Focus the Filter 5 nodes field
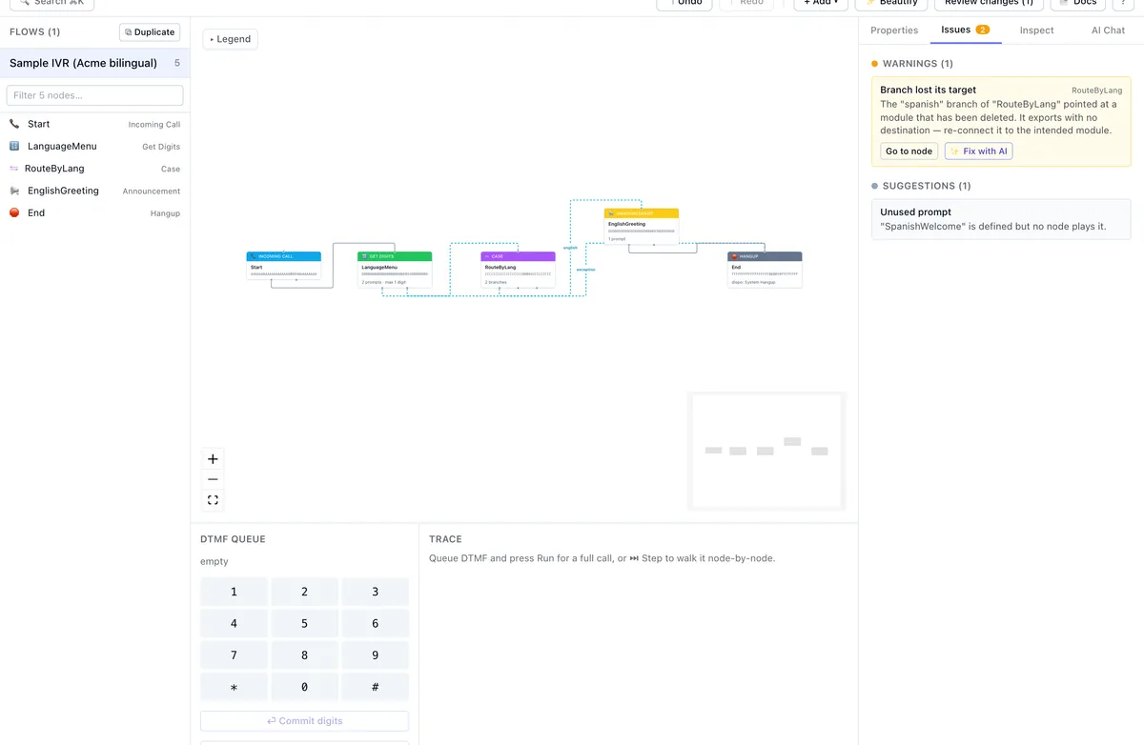This screenshot has height=745, width=1144. [x=94, y=95]
